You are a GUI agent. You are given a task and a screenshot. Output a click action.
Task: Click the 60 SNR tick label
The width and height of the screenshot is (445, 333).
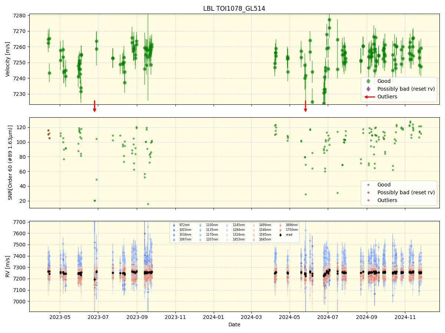pos(23,172)
